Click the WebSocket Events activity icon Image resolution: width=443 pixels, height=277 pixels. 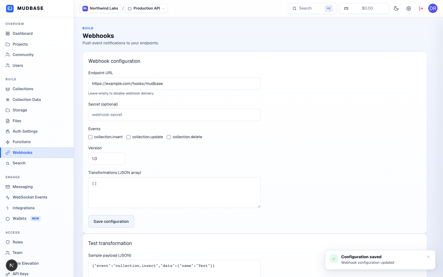8,197
